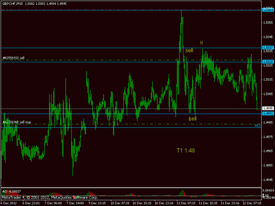Click the 6 Dec 2012 time label
This screenshot has width=275, height=206.
coord(9,203)
